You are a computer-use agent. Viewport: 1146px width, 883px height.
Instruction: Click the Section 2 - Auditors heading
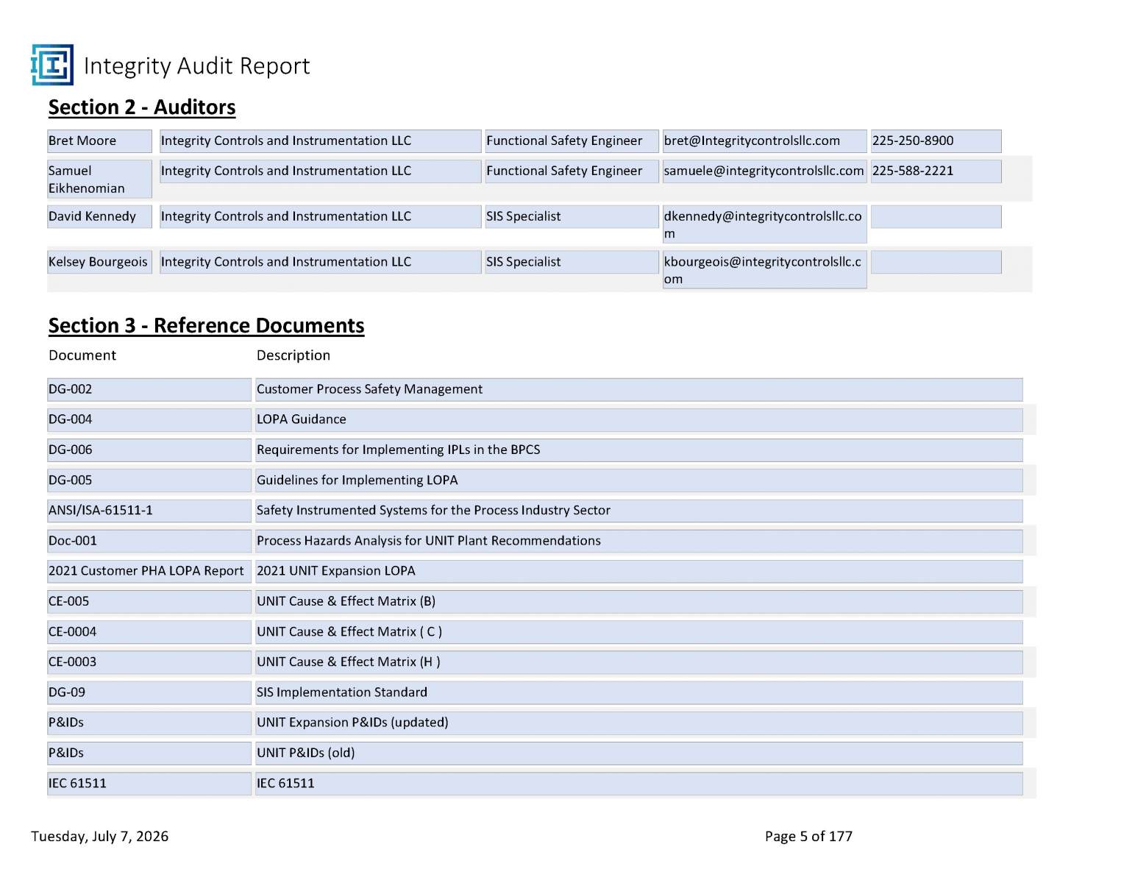tap(142, 107)
